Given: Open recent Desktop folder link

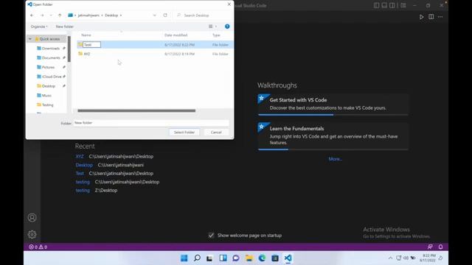Looking at the screenshot, I should click(84, 165).
